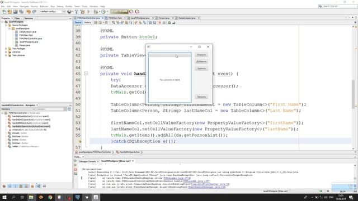
Task: Click Добавить button in JavaFX window
Action: [201, 61]
